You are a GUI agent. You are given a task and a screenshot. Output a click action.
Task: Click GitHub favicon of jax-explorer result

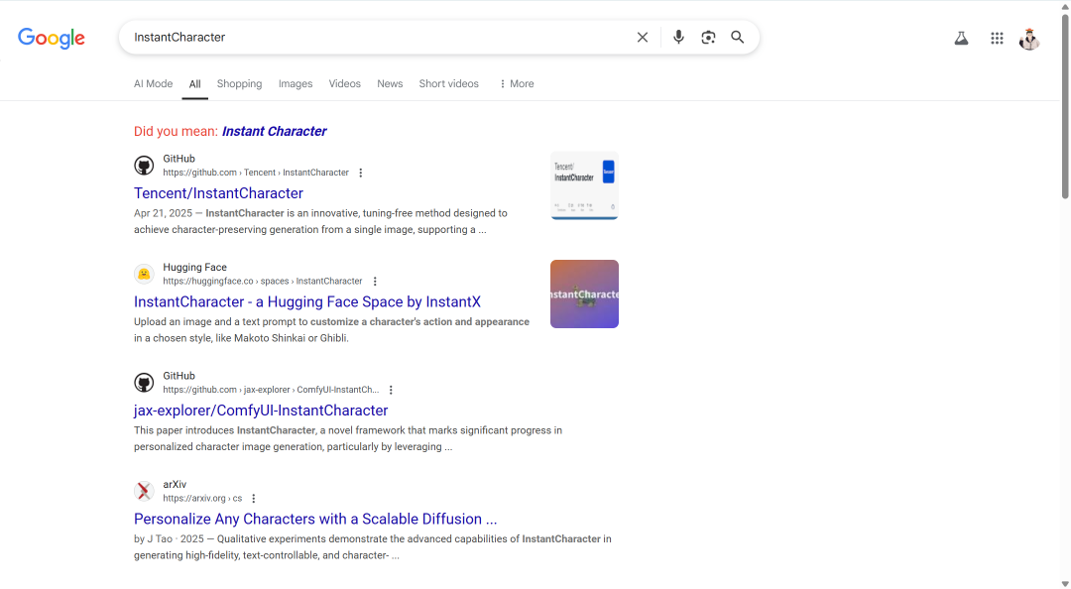tap(144, 383)
